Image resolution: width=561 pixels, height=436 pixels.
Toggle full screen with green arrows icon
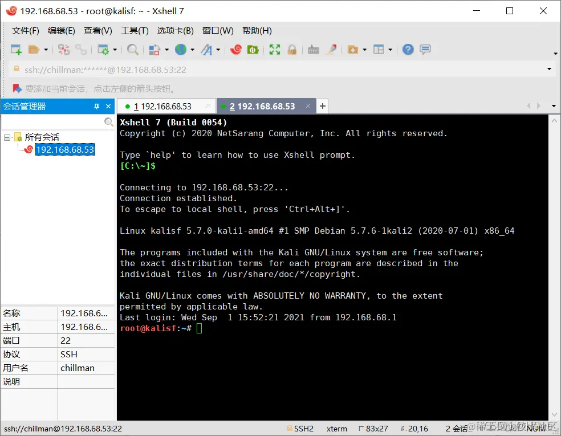coord(274,50)
